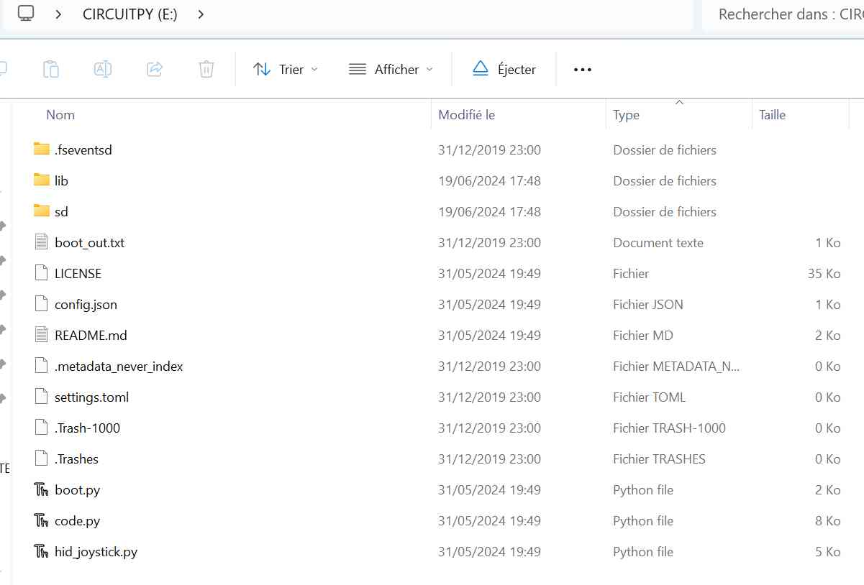The width and height of the screenshot is (864, 585).
Task: Click the 'Dossier de fichiers' type of sd
Action: [x=665, y=212]
